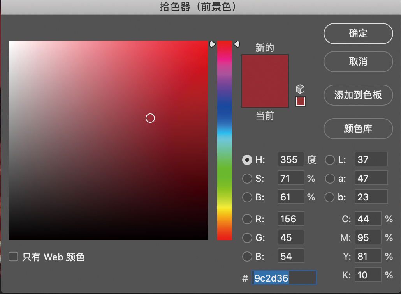This screenshot has height=294, width=401.
Task: Select the H hue radio button
Action: (x=247, y=160)
